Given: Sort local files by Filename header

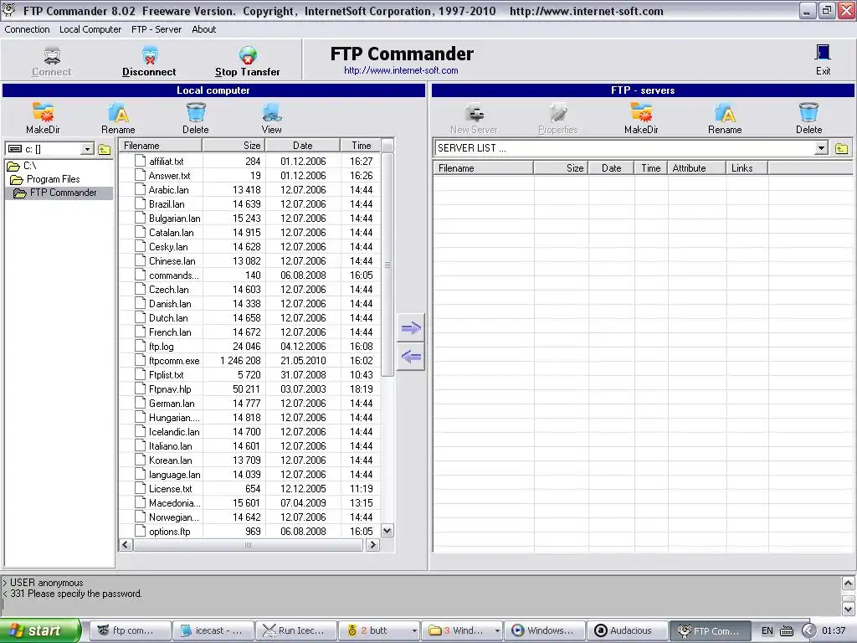Looking at the screenshot, I should click(x=161, y=146).
